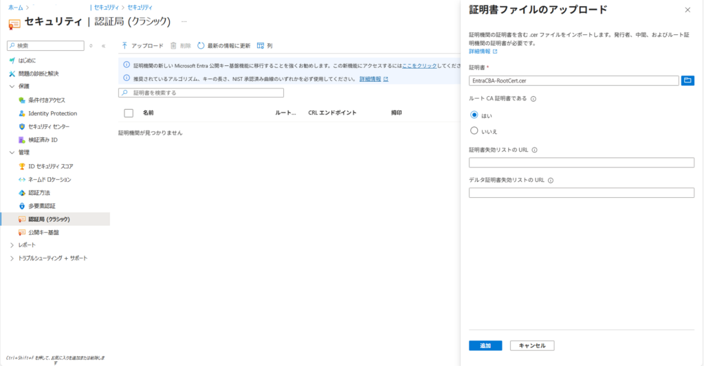Click info icon beside デルタ証明書失効リストの URL

tap(551, 181)
